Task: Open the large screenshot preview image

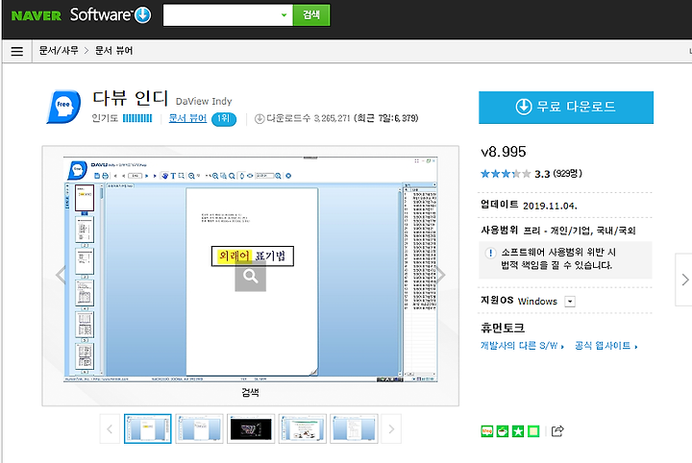Action: point(250,269)
